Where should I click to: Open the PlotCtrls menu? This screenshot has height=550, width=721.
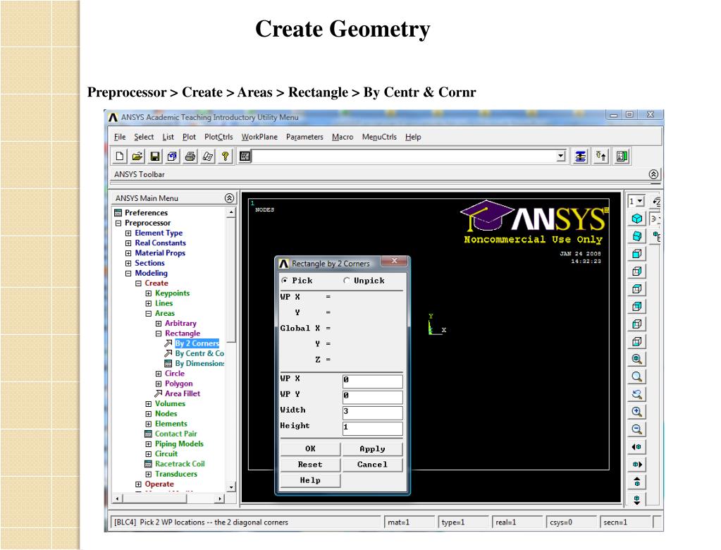[218, 137]
